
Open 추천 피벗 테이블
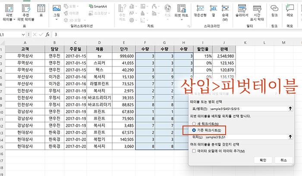point(26,13)
